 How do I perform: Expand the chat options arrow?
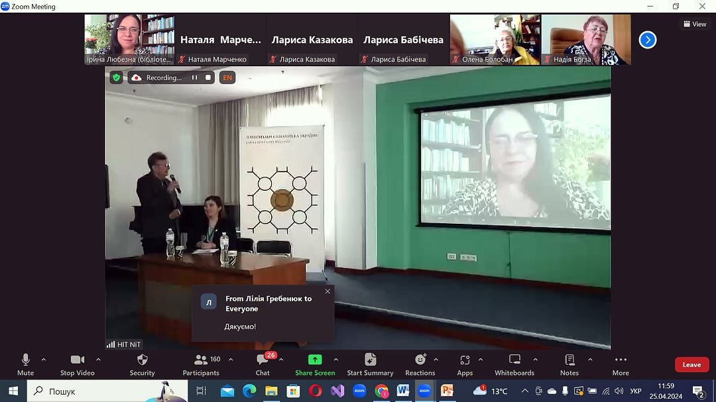(281, 360)
